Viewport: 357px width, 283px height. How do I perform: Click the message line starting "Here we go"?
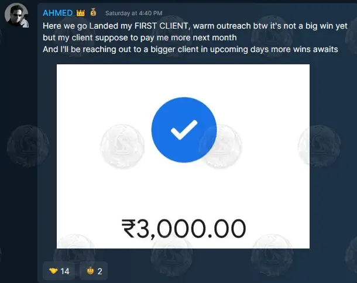tap(195, 26)
